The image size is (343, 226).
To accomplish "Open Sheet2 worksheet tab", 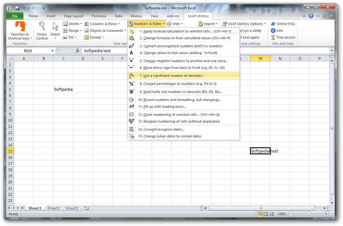I will 53,208.
